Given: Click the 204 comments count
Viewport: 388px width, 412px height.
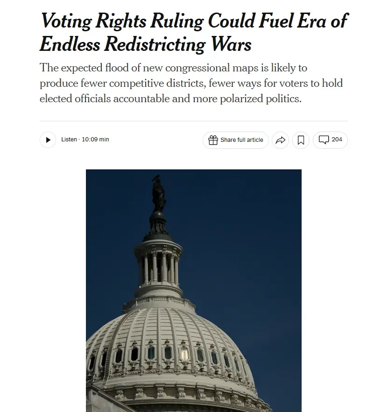Looking at the screenshot, I should coord(337,140).
